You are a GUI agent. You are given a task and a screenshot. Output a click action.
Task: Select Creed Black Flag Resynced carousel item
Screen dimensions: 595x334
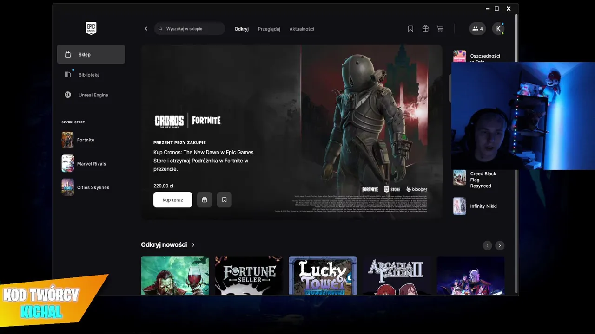coord(478,179)
